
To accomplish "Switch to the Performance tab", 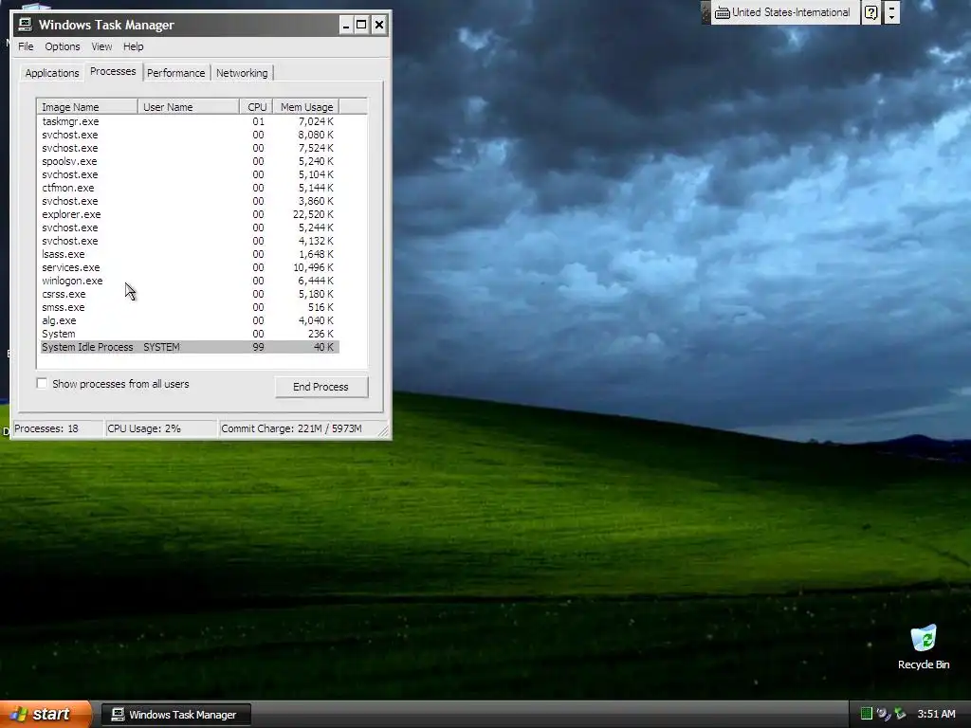I will pos(175,73).
